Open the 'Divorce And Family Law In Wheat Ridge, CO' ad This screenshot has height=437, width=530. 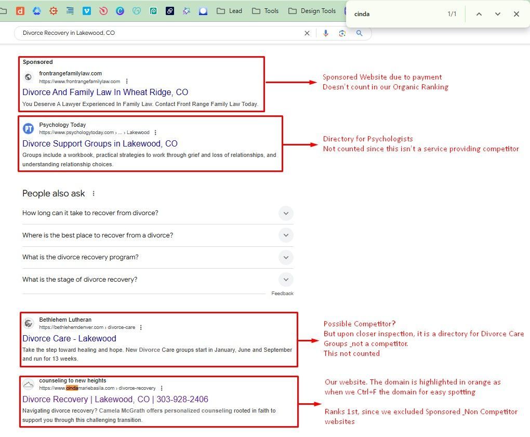point(105,92)
